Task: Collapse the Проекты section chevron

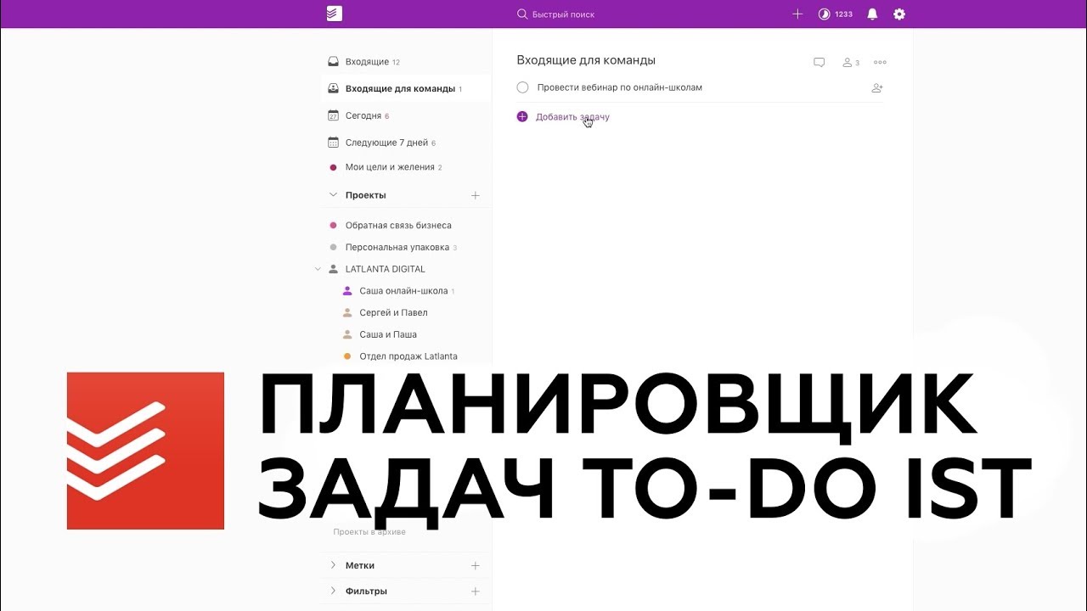Action: (x=333, y=195)
